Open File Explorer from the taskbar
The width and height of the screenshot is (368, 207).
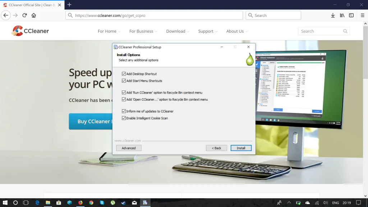pos(48,203)
